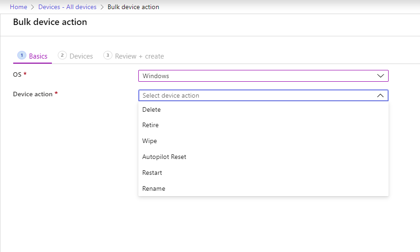The height and width of the screenshot is (252, 420).
Task: Click Bulk device action breadcrumb item
Action: 133,7
